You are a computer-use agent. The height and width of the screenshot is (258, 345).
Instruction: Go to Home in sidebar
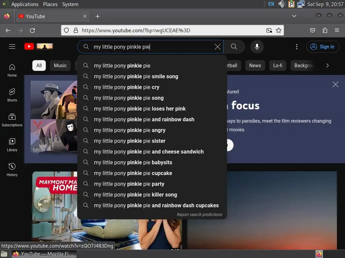tap(12, 71)
